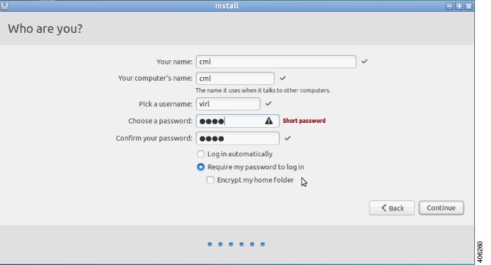Focus the Your name text field
The width and height of the screenshot is (491, 265).
tap(276, 61)
